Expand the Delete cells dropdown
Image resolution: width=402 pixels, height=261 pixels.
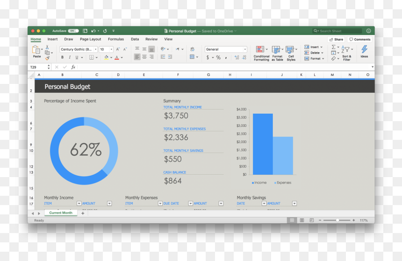pos(322,53)
